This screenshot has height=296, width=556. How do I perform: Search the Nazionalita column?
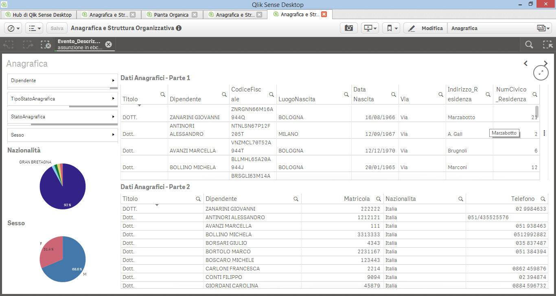[x=461, y=199]
